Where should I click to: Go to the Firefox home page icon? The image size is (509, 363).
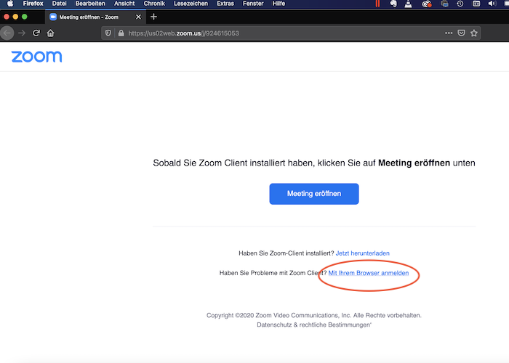[x=50, y=33]
